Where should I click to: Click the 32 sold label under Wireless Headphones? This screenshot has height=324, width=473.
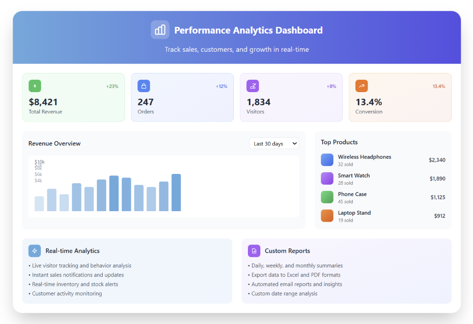coord(345,165)
